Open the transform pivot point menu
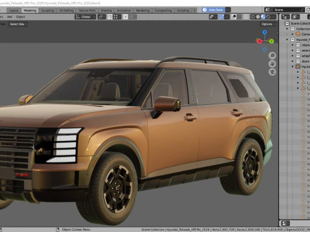 101,17
